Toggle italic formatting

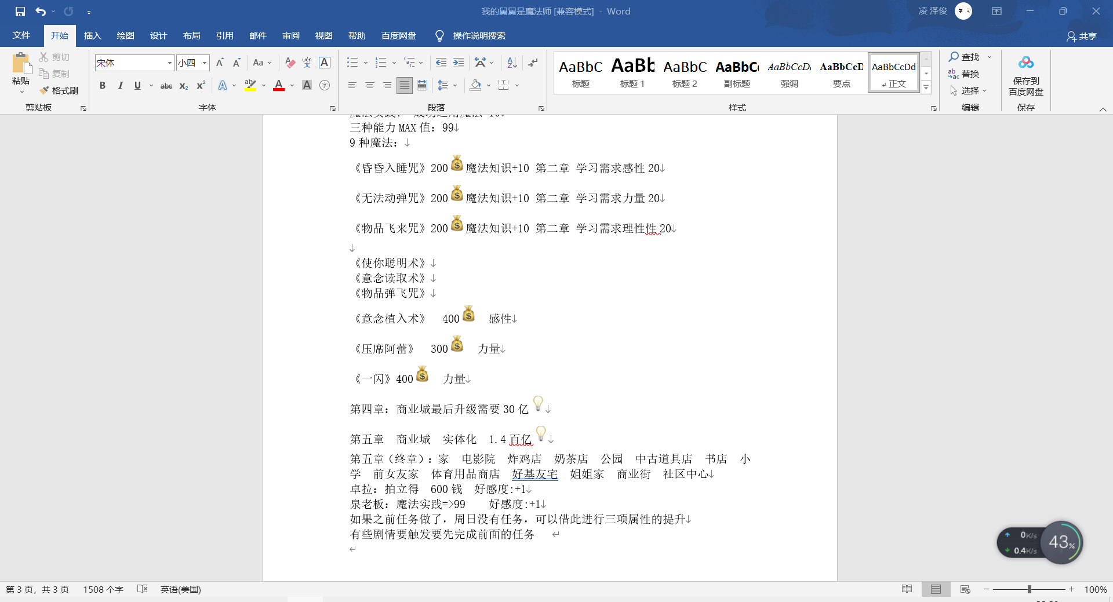pyautogui.click(x=120, y=86)
